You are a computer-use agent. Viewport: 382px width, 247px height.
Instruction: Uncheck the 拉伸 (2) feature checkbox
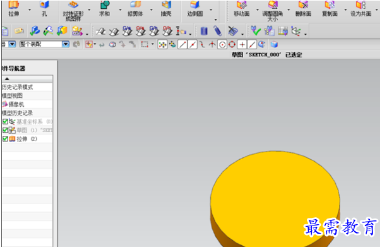pyautogui.click(x=5, y=139)
